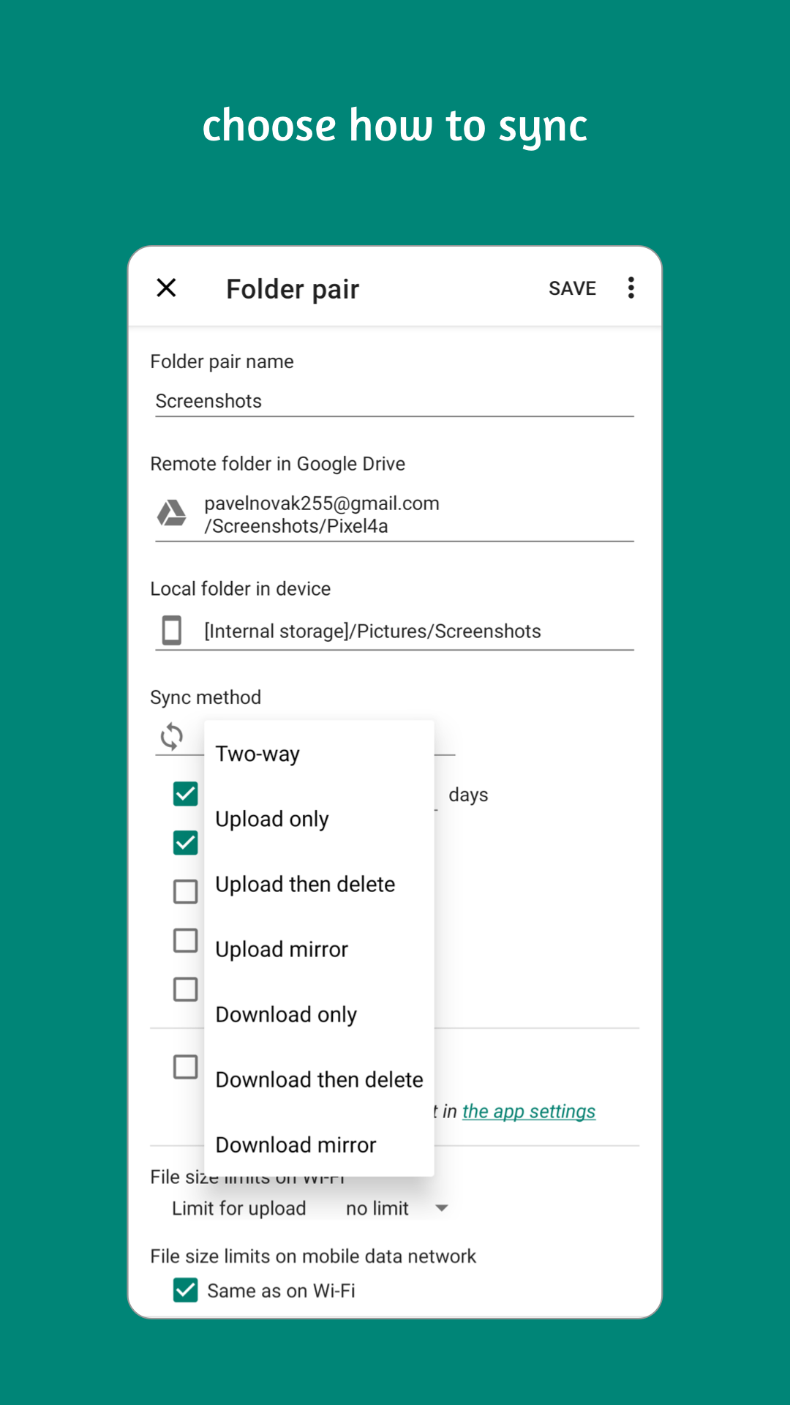Viewport: 790px width, 1405px height.
Task: Open the three-dot overflow menu
Action: tap(631, 288)
